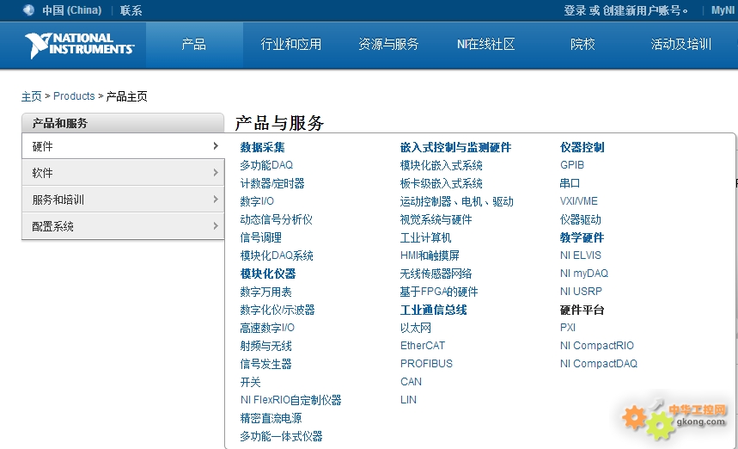Open the NI在线社区 navigation tab
This screenshot has height=449, width=738.
tap(485, 44)
